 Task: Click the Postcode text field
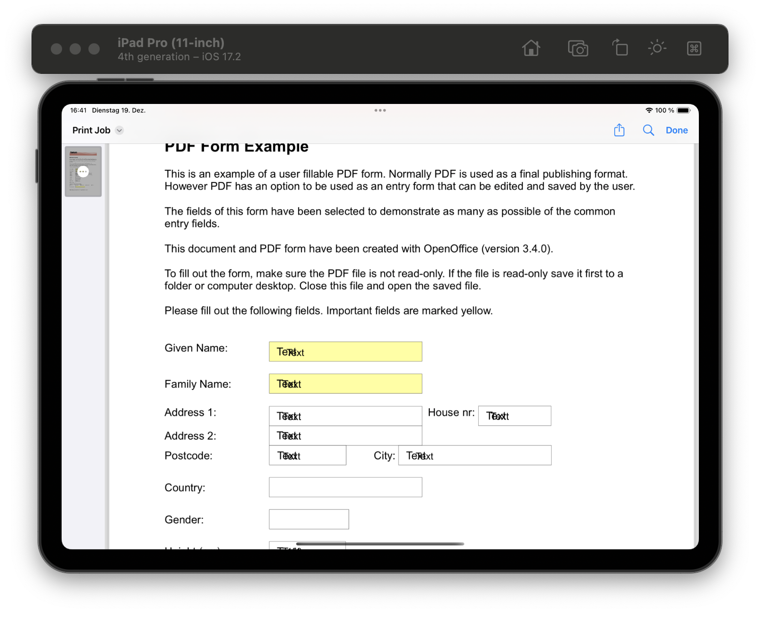308,455
